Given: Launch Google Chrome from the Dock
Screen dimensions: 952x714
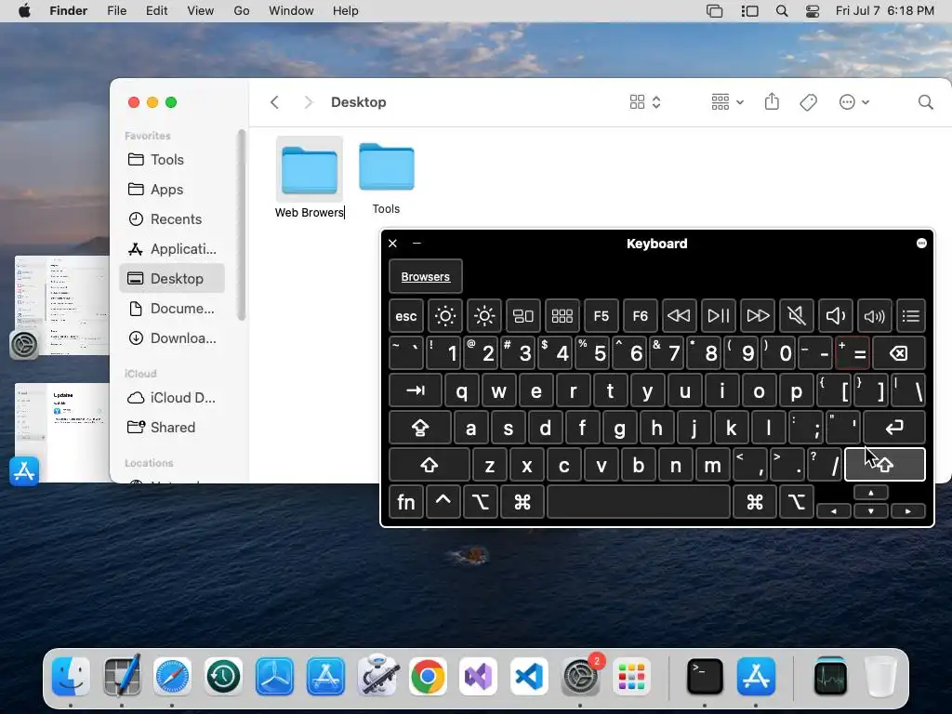Looking at the screenshot, I should click(428, 677).
